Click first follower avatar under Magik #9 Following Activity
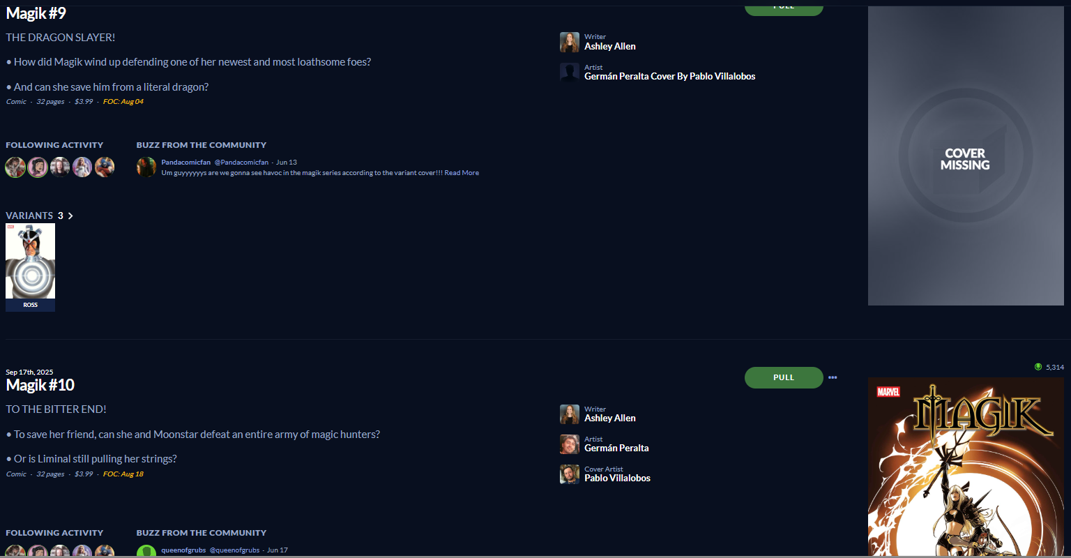Screen dimensions: 1071x558 15,167
